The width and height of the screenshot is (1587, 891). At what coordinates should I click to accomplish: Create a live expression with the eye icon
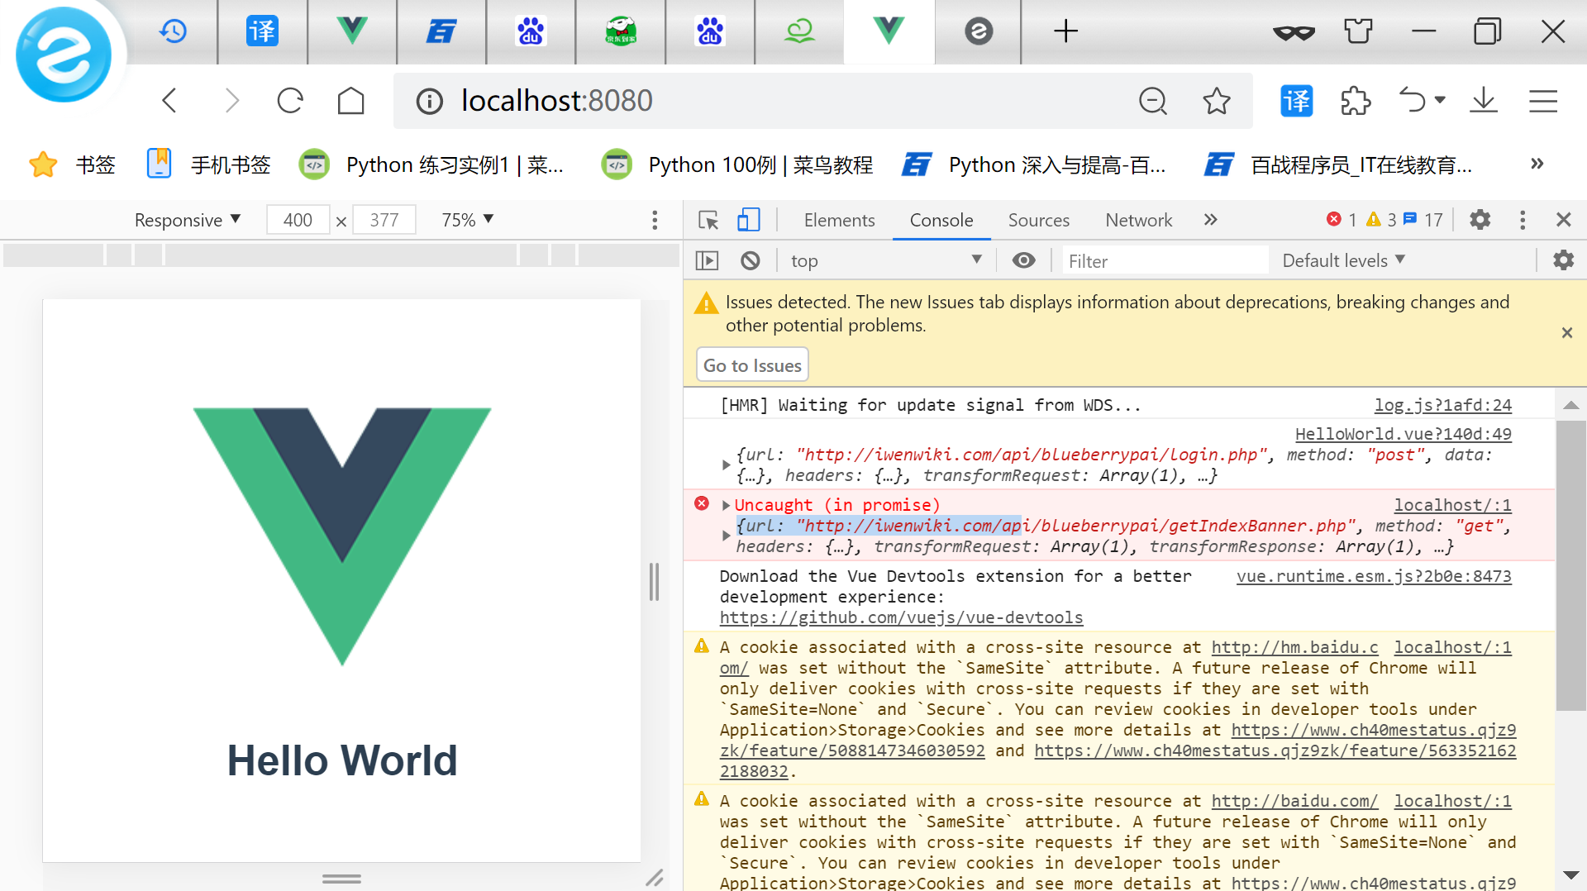coord(1024,261)
